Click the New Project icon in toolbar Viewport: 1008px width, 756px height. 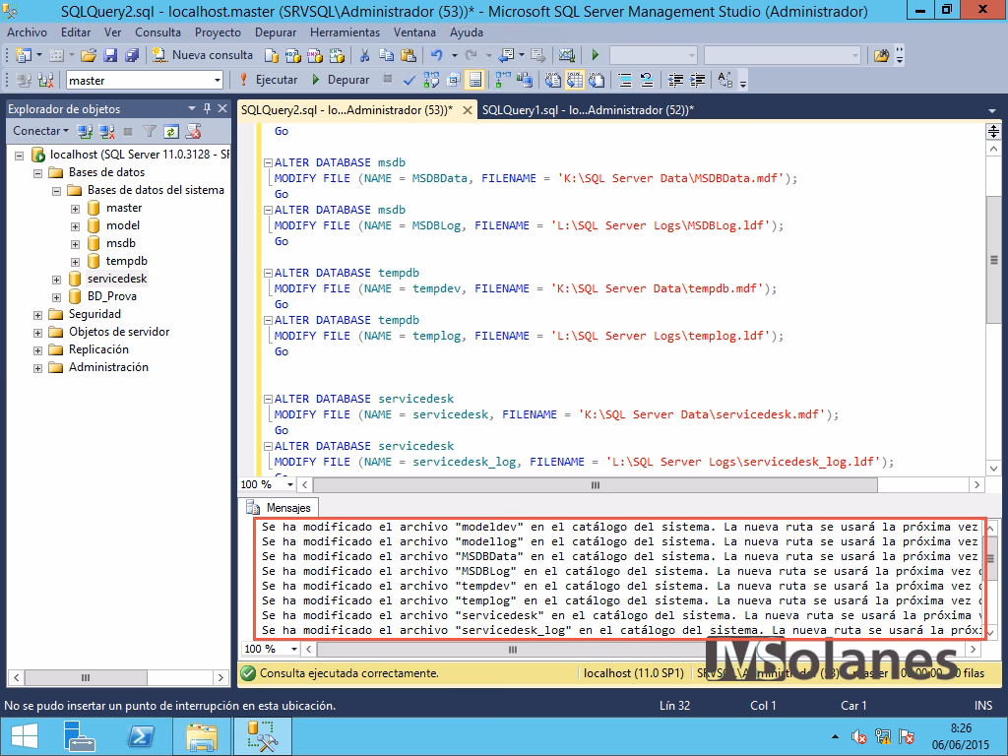click(x=24, y=55)
